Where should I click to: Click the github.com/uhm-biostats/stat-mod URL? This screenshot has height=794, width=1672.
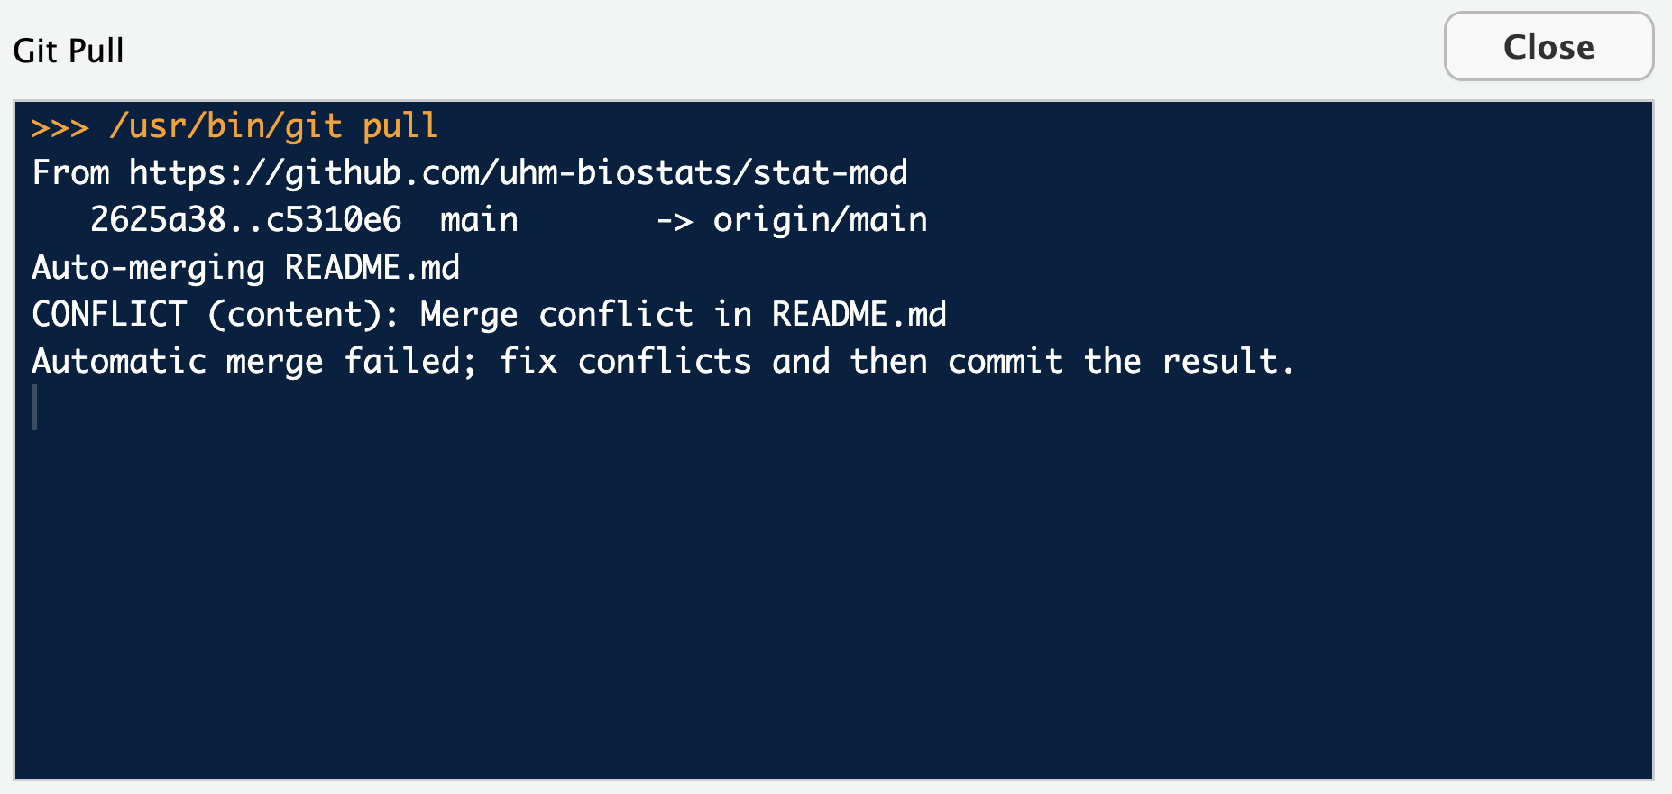point(518,173)
